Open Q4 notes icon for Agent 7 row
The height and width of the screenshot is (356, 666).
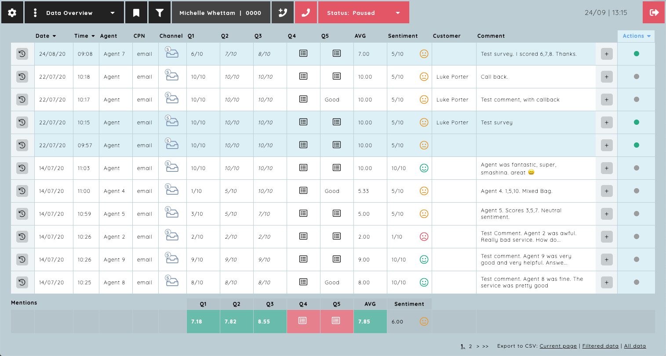click(x=303, y=54)
